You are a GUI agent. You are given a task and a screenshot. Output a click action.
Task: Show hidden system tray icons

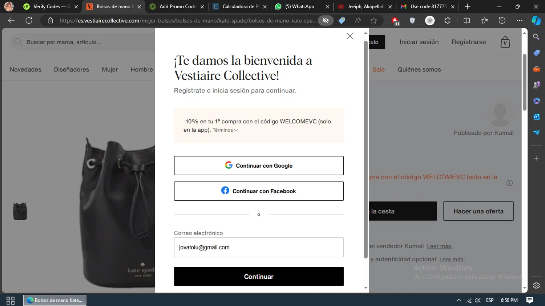[x=459, y=300]
